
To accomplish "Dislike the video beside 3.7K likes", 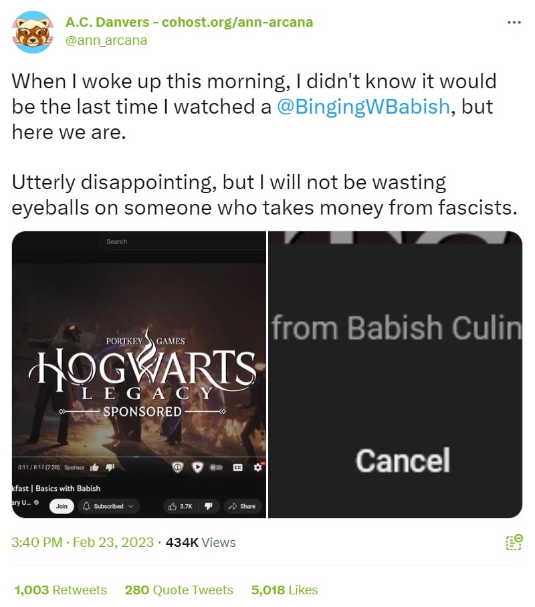I will point(209,506).
